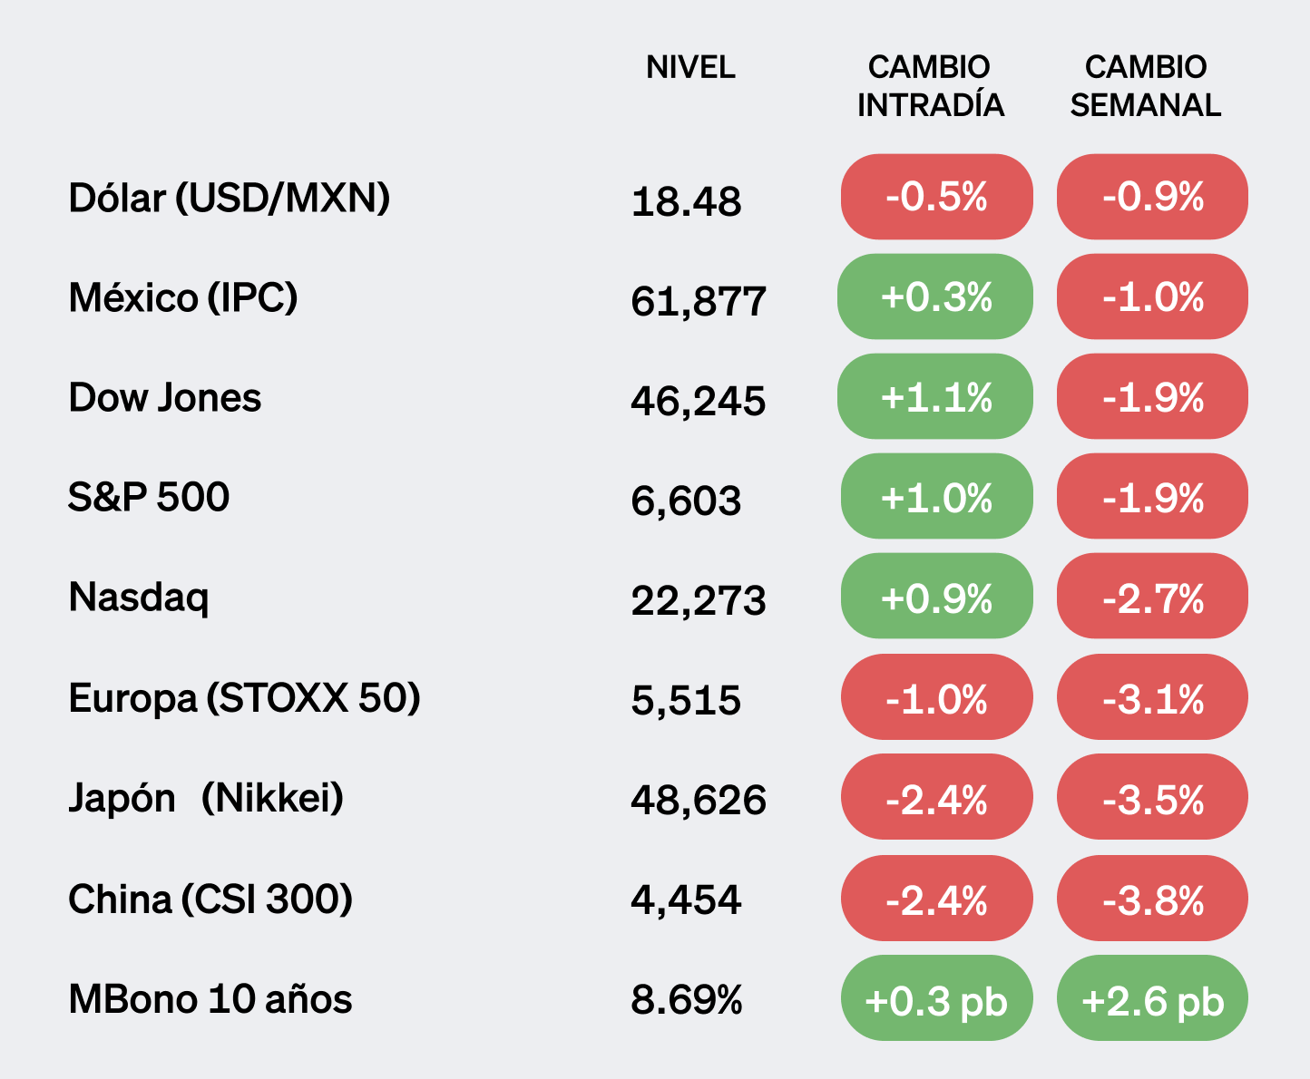
Task: Click the red -2.7% Nasdaq weekly badge
Action: tap(1152, 597)
